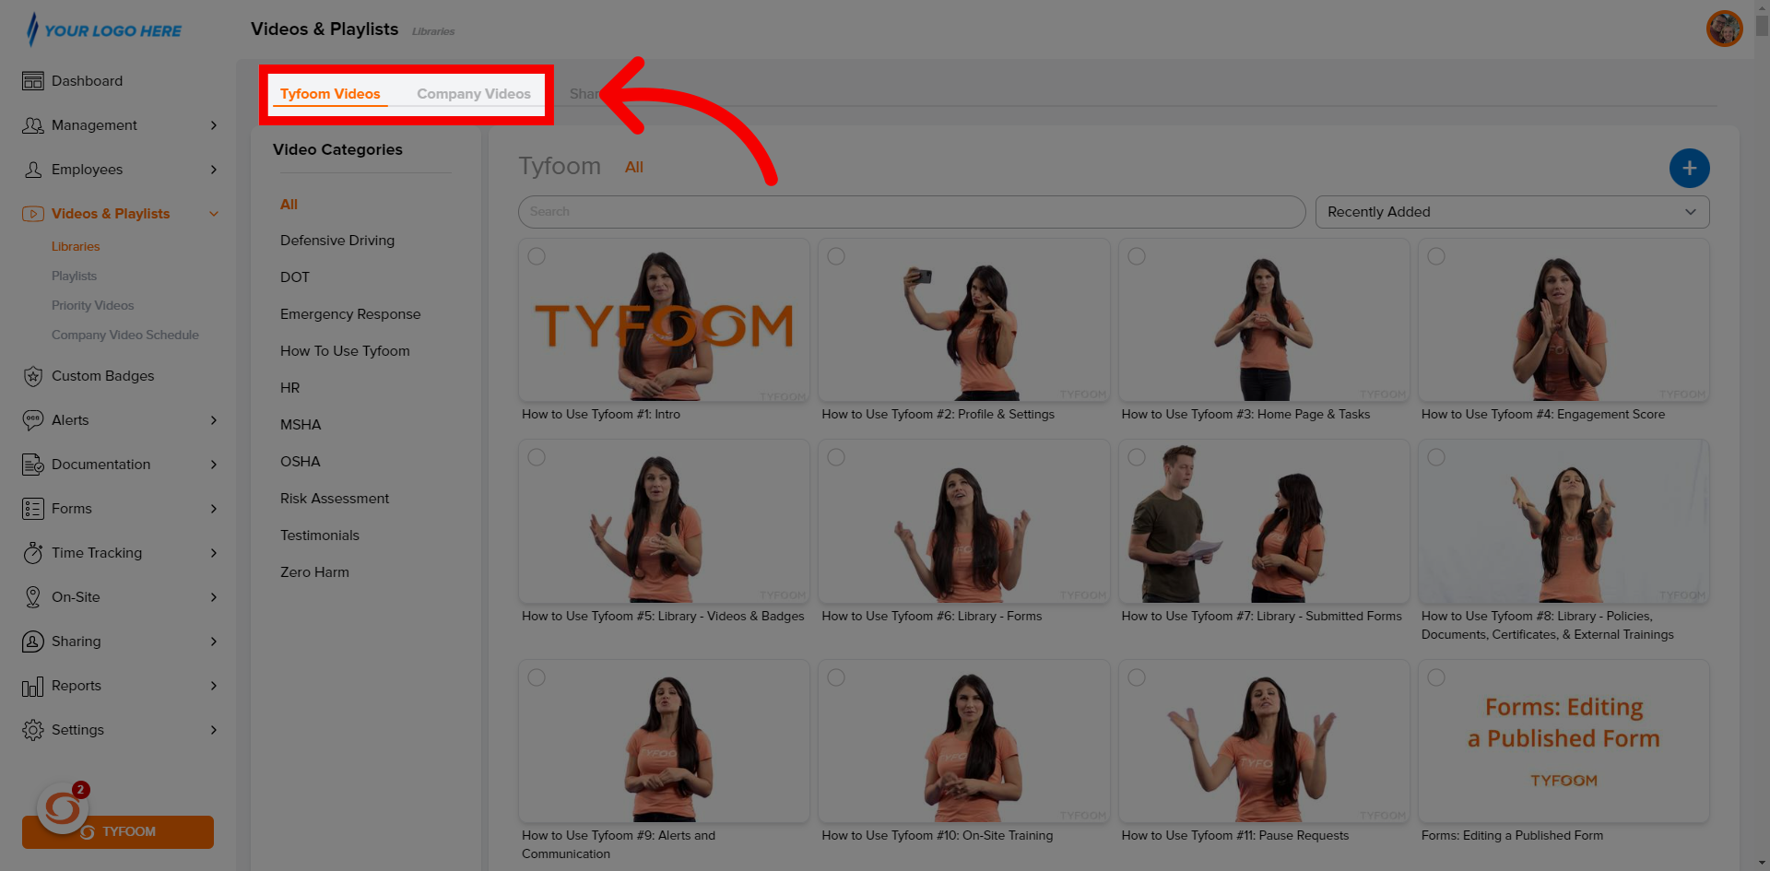Click the Alerts chat bubble icon

(33, 420)
